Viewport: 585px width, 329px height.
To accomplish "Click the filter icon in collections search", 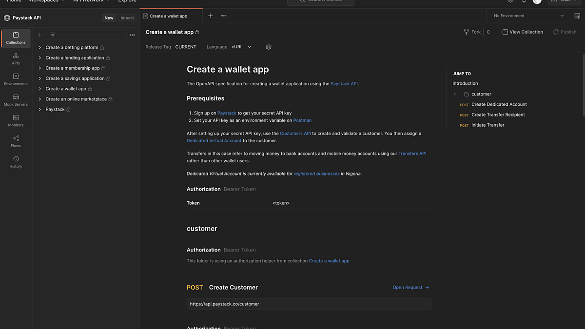I will click(x=53, y=35).
